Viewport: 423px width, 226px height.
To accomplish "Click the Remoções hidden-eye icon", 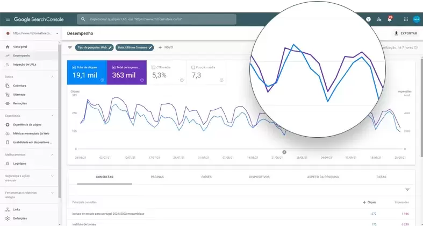I will click(x=8, y=103).
